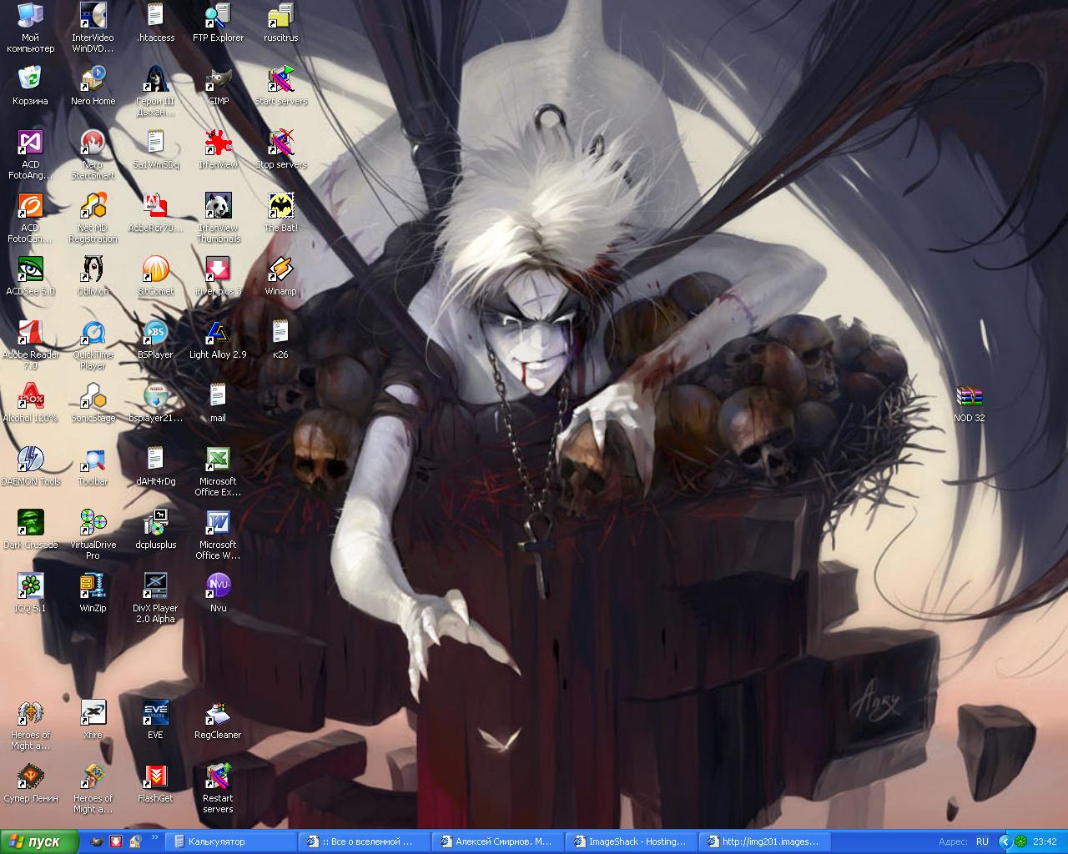Viewport: 1068px width, 854px height.
Task: Launch the Nvu web editor shortcut
Action: point(218,593)
